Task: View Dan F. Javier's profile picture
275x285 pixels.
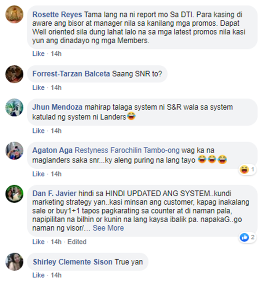Action: [14, 194]
